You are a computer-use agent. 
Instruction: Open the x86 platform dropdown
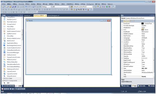tap(61, 7)
